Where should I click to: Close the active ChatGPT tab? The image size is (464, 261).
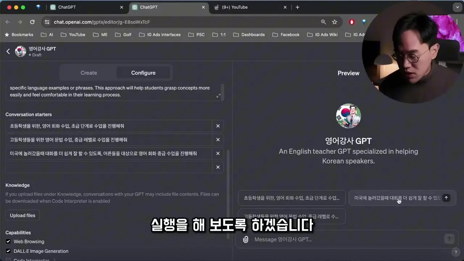click(x=203, y=7)
